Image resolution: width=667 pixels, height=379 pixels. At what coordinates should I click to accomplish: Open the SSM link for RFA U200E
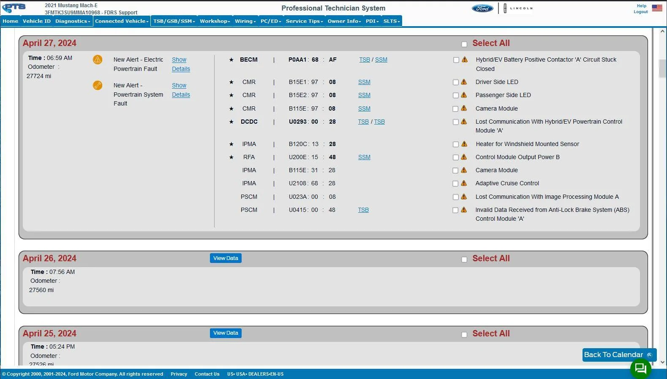[364, 157]
